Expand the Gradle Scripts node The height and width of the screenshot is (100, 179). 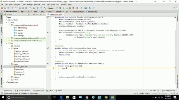pyautogui.click(x=4, y=82)
